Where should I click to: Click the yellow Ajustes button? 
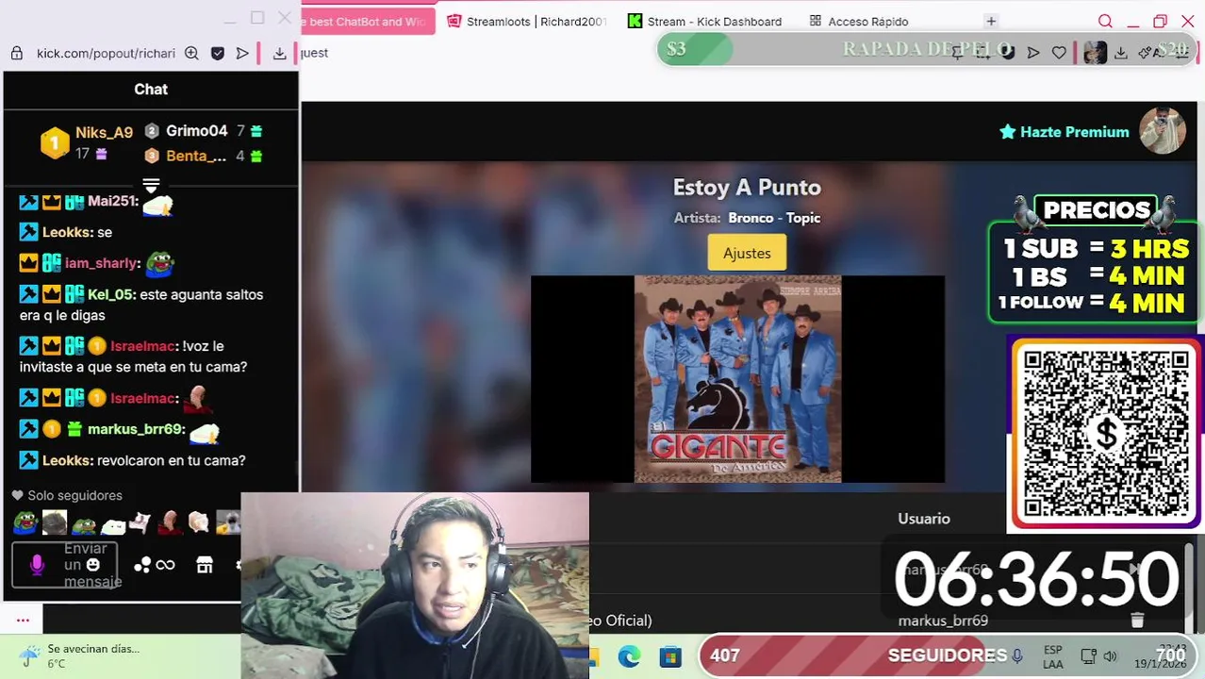747,253
